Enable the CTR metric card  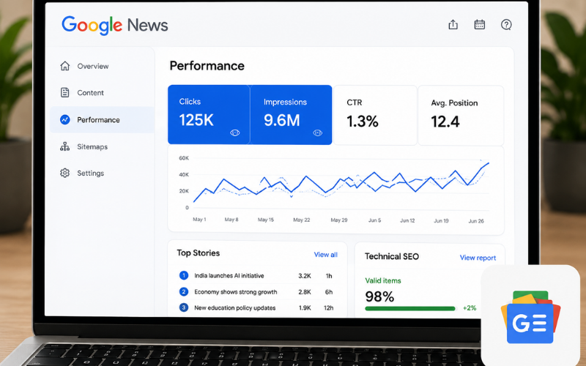pos(375,115)
